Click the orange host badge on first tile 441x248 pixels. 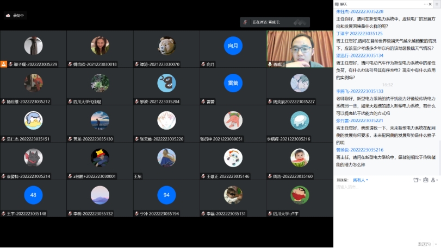point(3,64)
